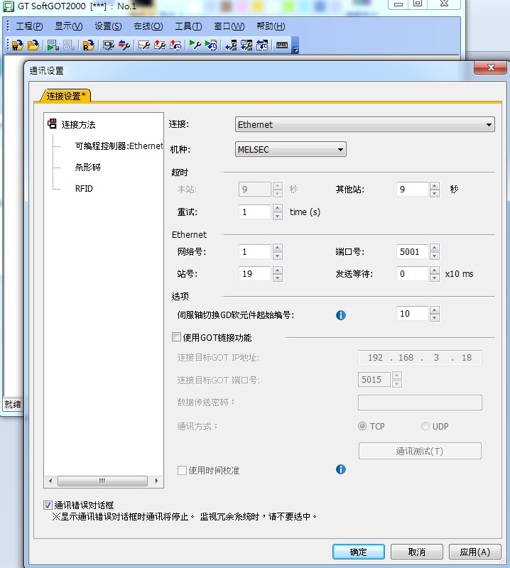The width and height of the screenshot is (510, 568).
Task: Click the red and blue arrows toolbar icon
Action: coord(124,45)
